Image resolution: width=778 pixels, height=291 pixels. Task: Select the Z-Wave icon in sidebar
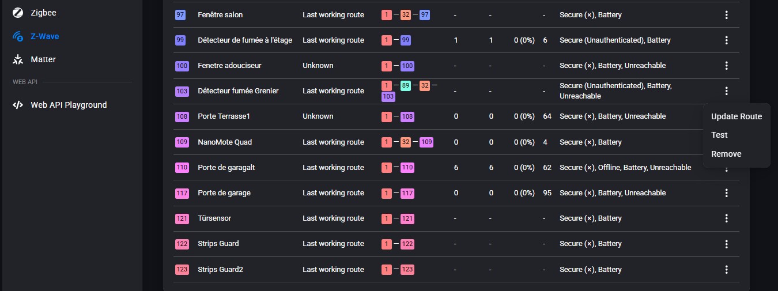(18, 36)
